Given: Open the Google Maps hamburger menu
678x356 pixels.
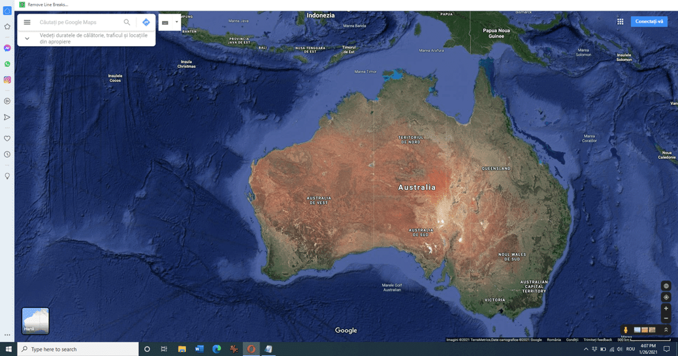Looking at the screenshot, I should [x=27, y=22].
